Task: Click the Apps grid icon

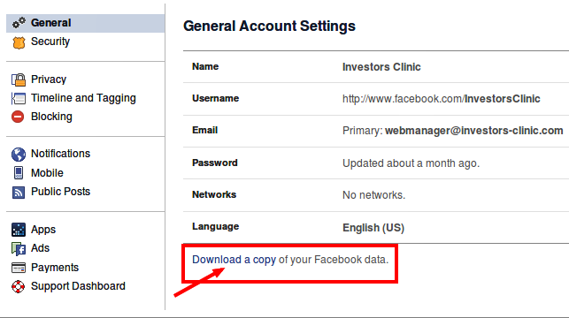Action: tap(19, 230)
